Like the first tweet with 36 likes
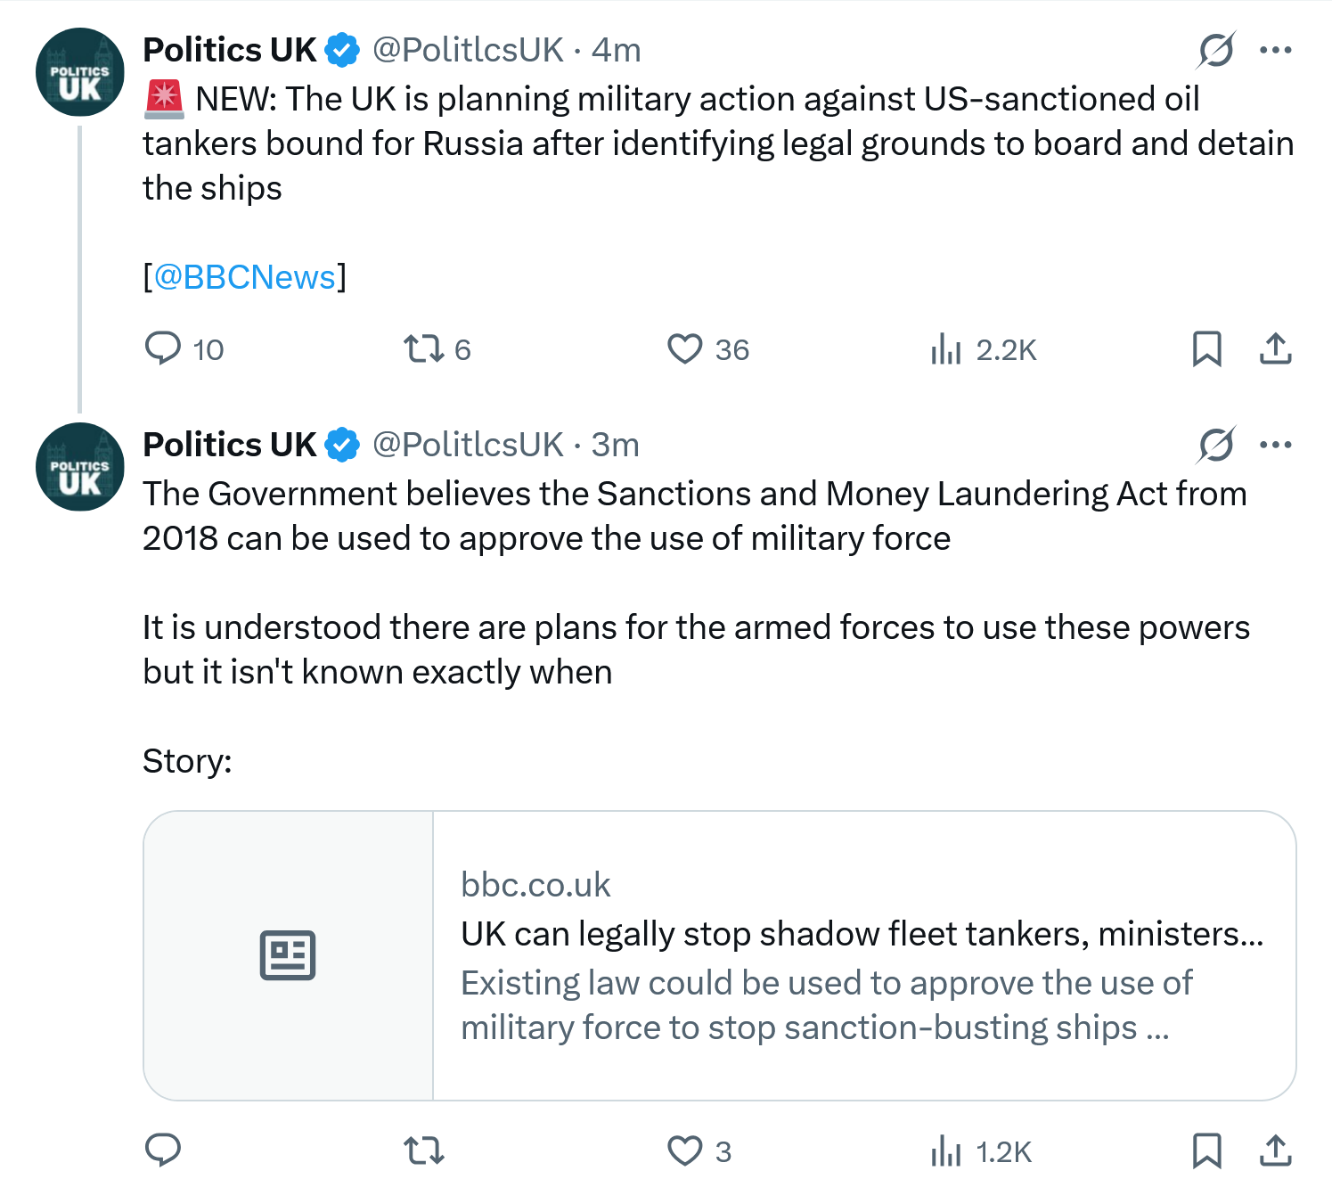The image size is (1332, 1187). (x=685, y=348)
